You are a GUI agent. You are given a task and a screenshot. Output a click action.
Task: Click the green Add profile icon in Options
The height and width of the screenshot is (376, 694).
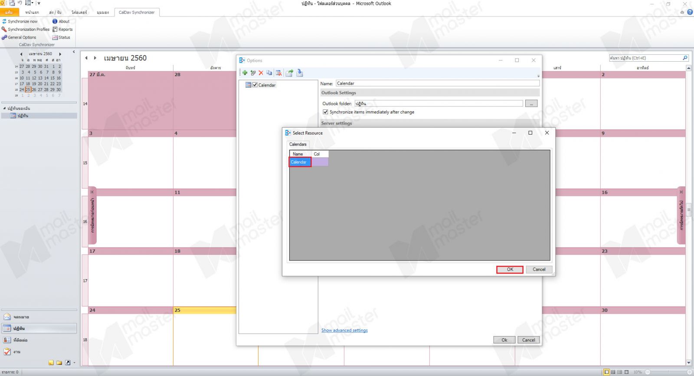tap(245, 73)
